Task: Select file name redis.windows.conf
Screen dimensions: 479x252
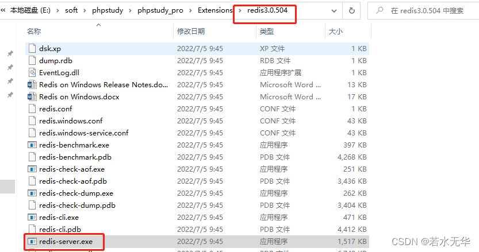Action: [71, 121]
